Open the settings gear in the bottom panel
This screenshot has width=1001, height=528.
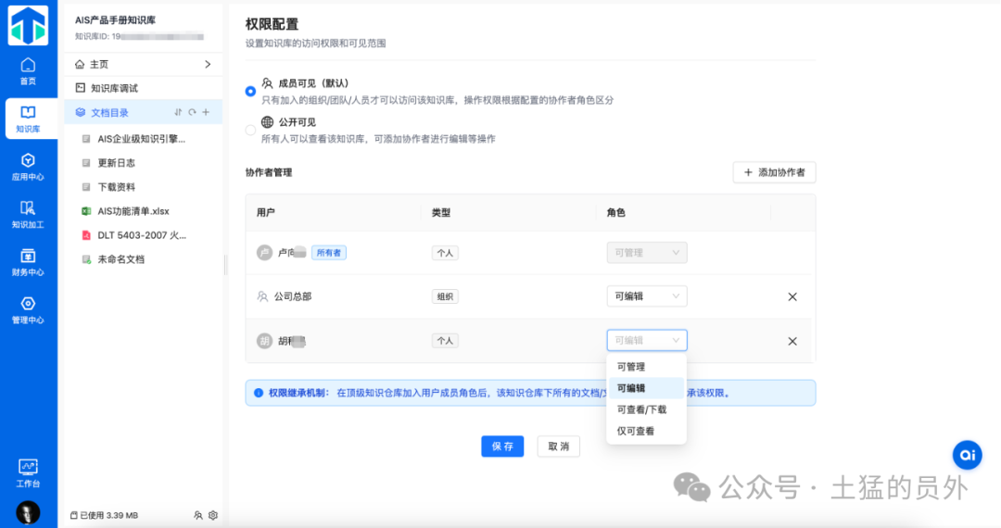point(213,515)
